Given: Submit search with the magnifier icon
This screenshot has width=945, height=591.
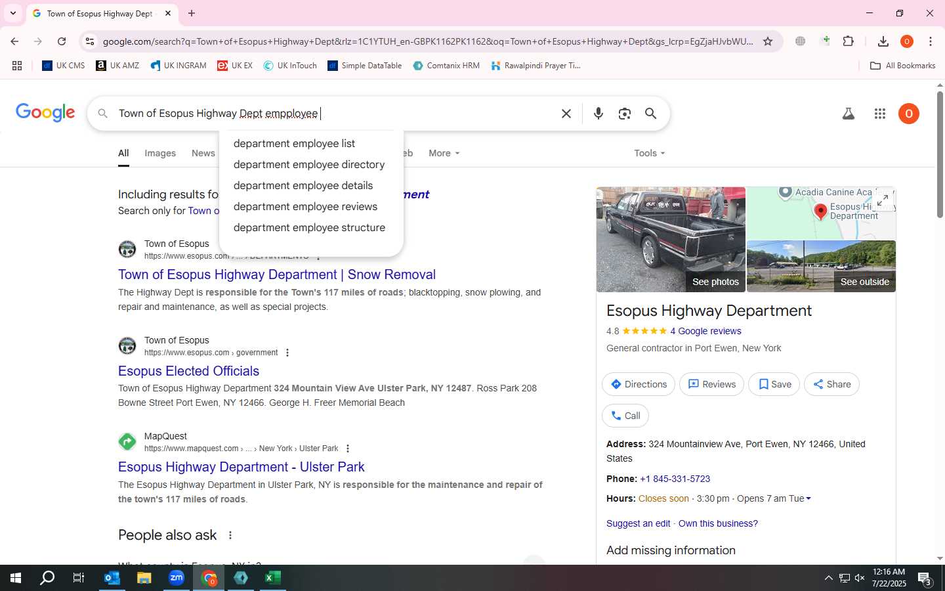Looking at the screenshot, I should (x=650, y=114).
